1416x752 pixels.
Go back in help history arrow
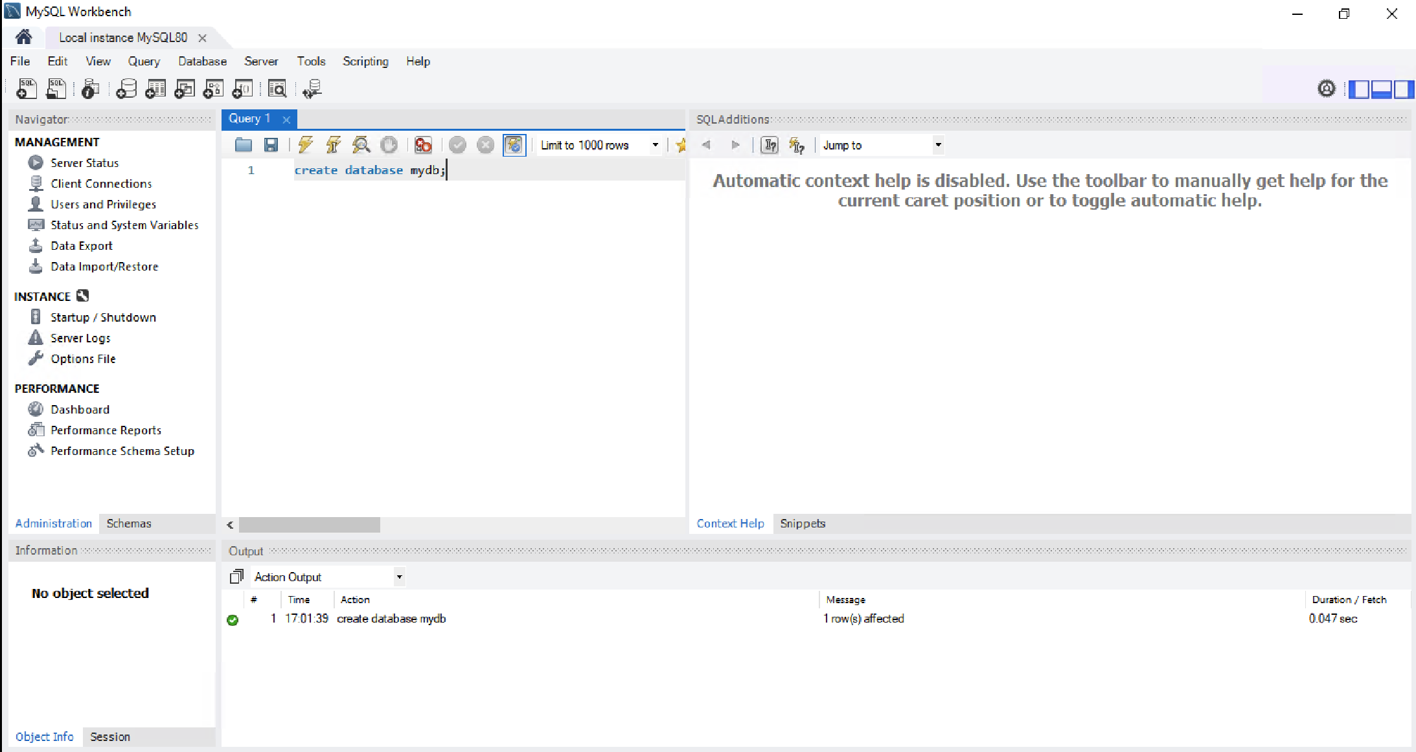[706, 145]
